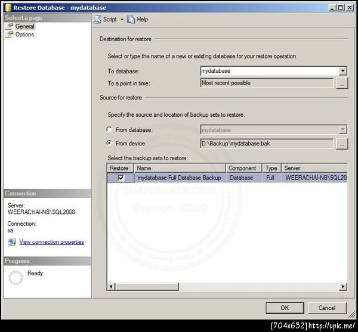Maximize the Restore Database window
The width and height of the screenshot is (358, 332).
coord(341,8)
